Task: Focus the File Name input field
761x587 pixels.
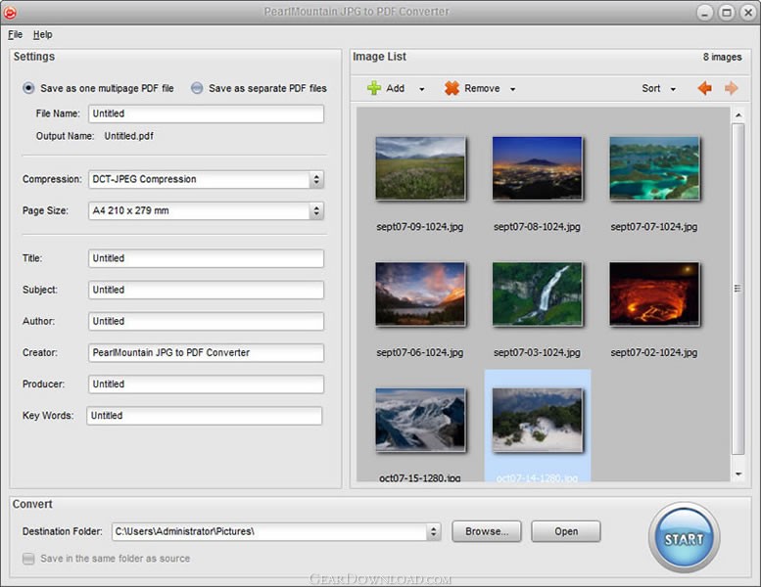Action: click(206, 113)
